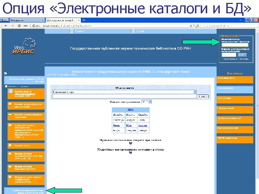Screen dimensions: 259x194
Task: Check the image catalog of foreign books
Action: coord(10,166)
